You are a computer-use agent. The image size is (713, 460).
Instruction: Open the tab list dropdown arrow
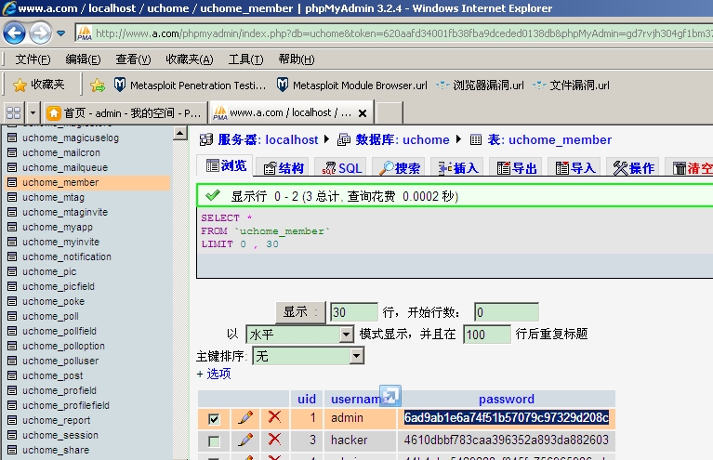click(x=33, y=112)
